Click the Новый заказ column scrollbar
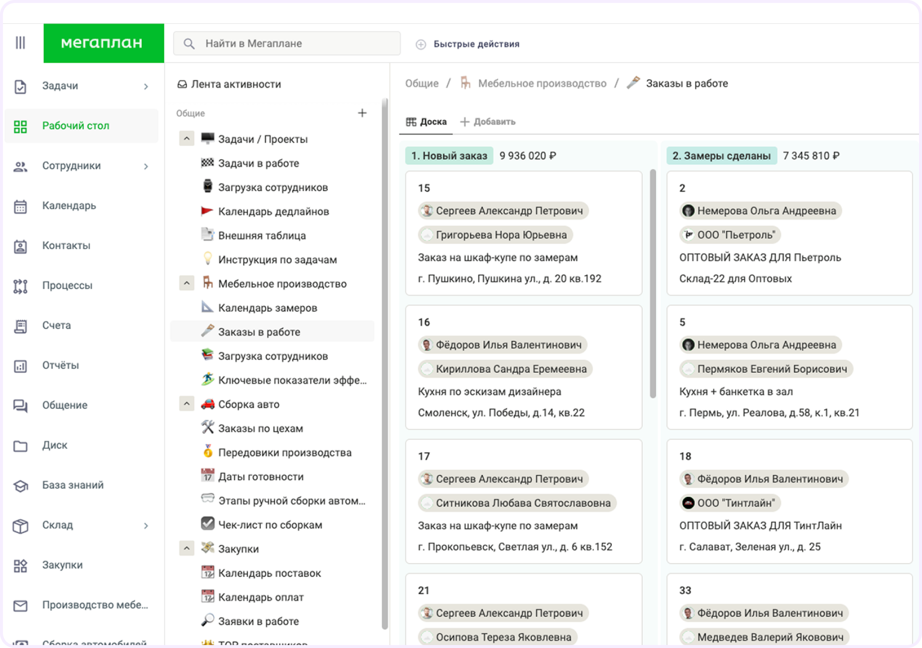922x648 pixels. click(653, 284)
